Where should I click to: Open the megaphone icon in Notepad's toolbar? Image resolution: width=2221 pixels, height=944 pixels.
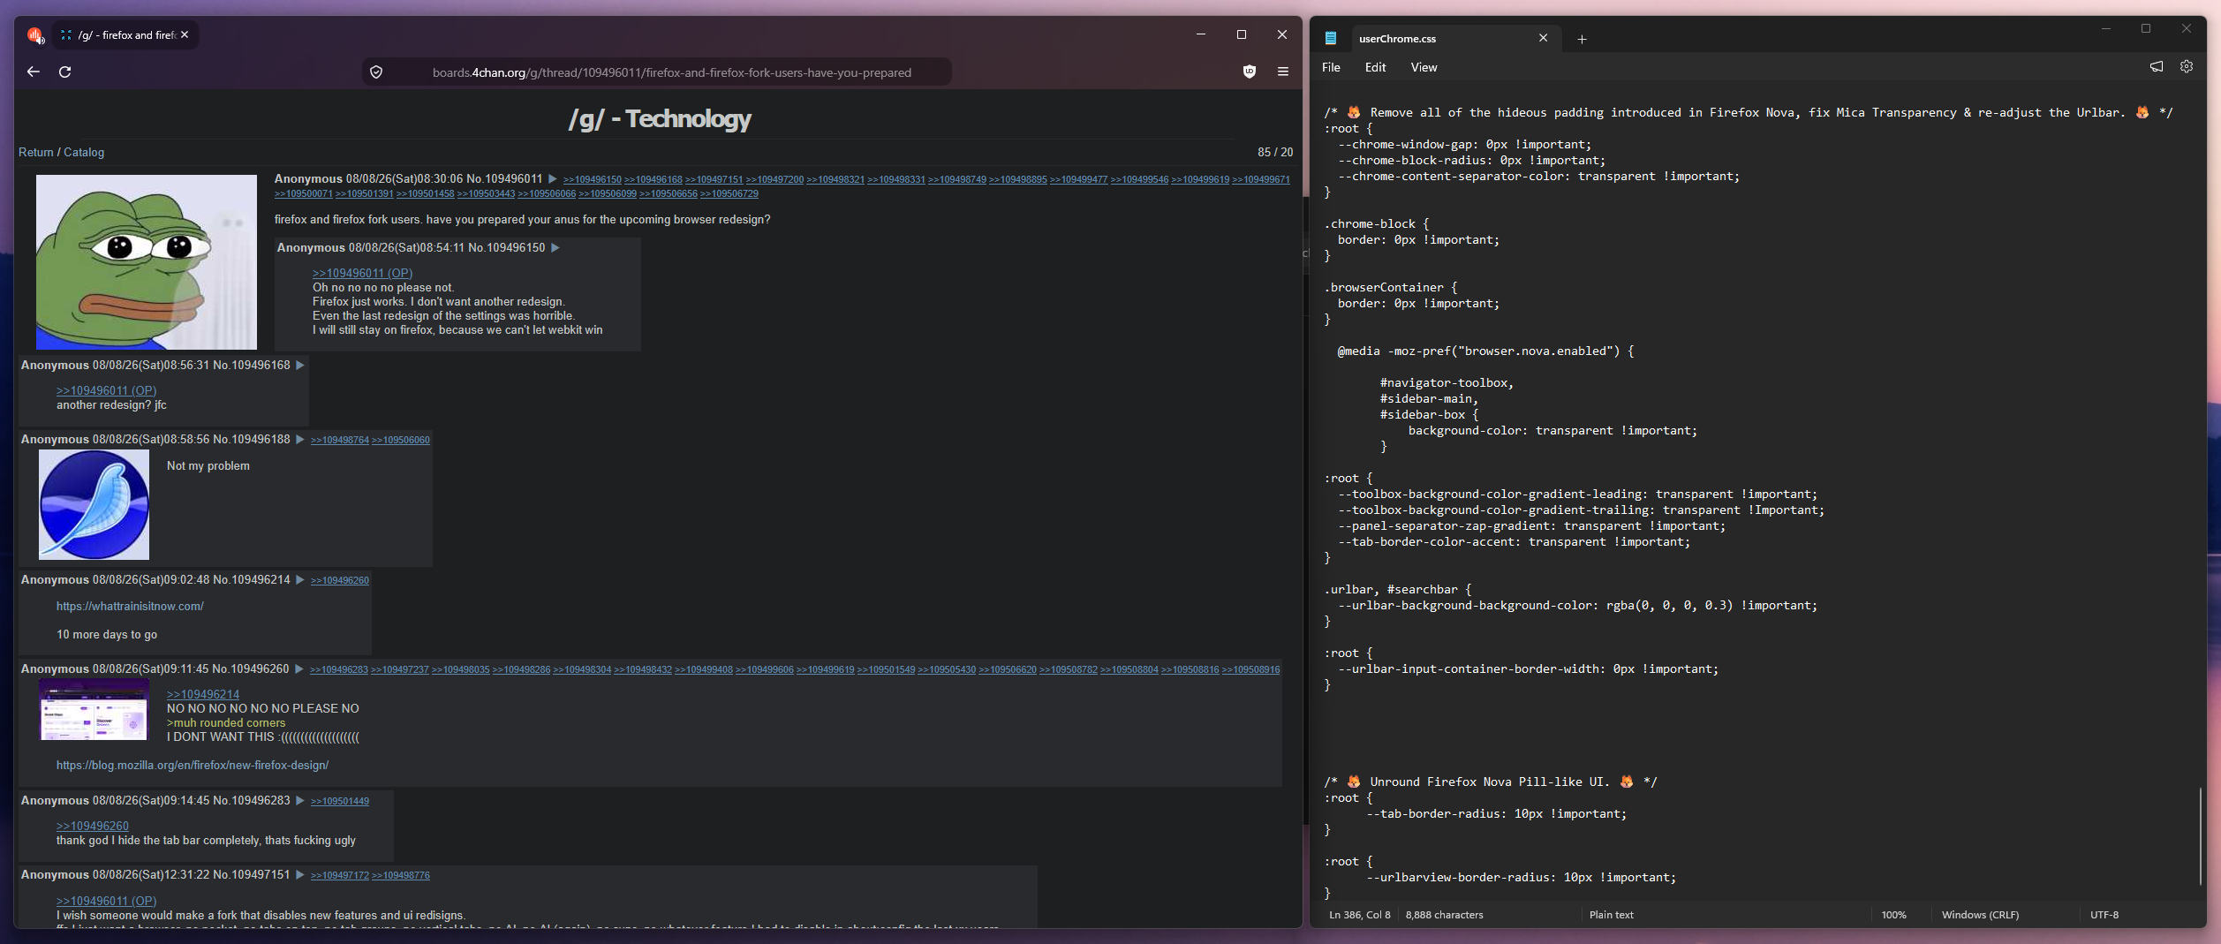click(x=2157, y=66)
